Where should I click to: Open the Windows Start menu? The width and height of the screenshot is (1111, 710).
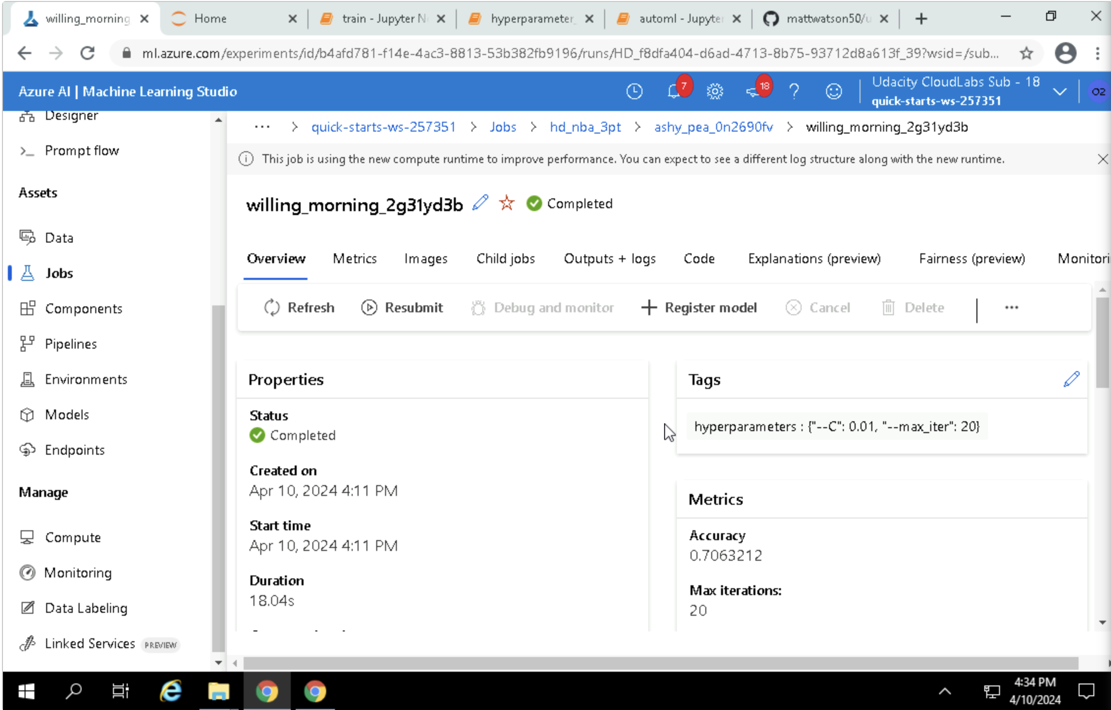[x=26, y=691]
